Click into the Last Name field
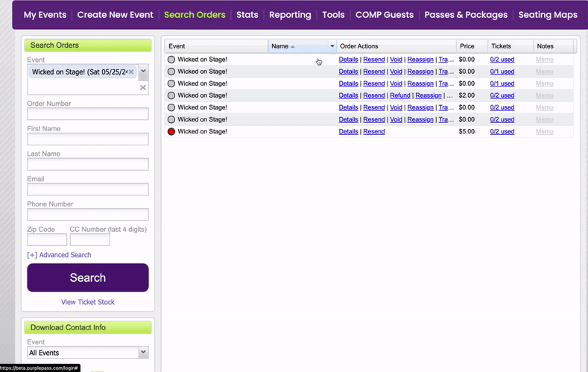This screenshot has width=588, height=372. 88,164
